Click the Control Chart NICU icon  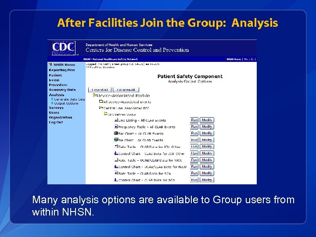click(x=116, y=166)
